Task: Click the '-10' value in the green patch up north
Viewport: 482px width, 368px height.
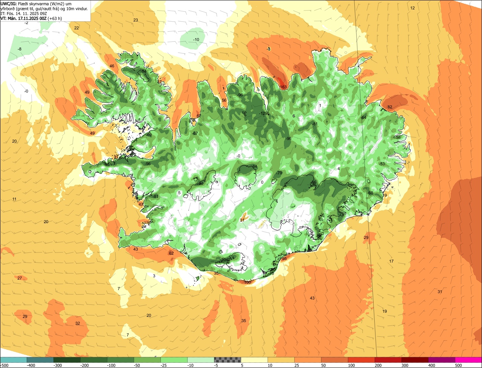Action: click(196, 40)
